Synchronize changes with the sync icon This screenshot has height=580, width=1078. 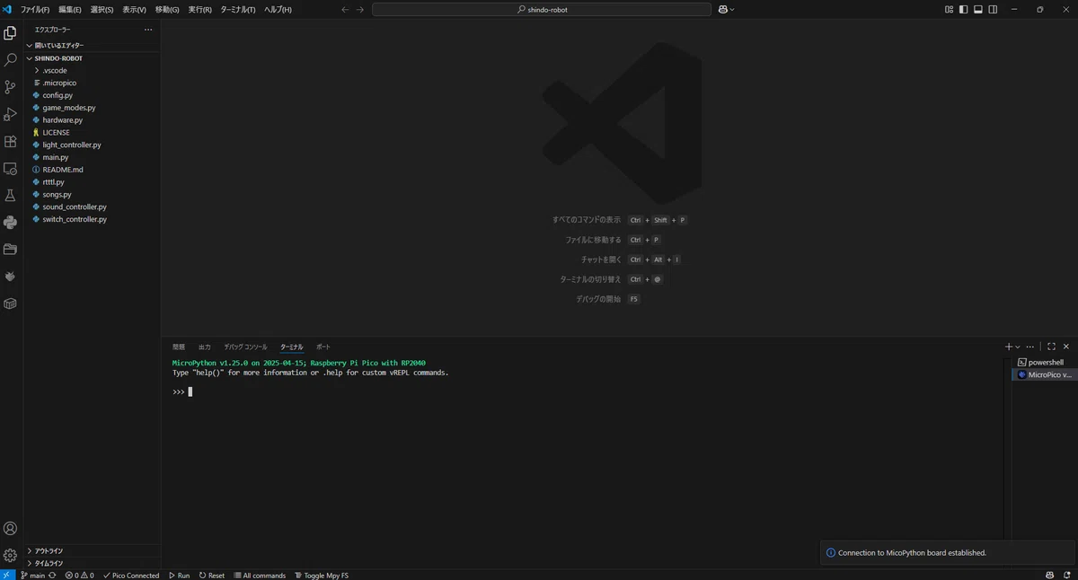point(52,576)
